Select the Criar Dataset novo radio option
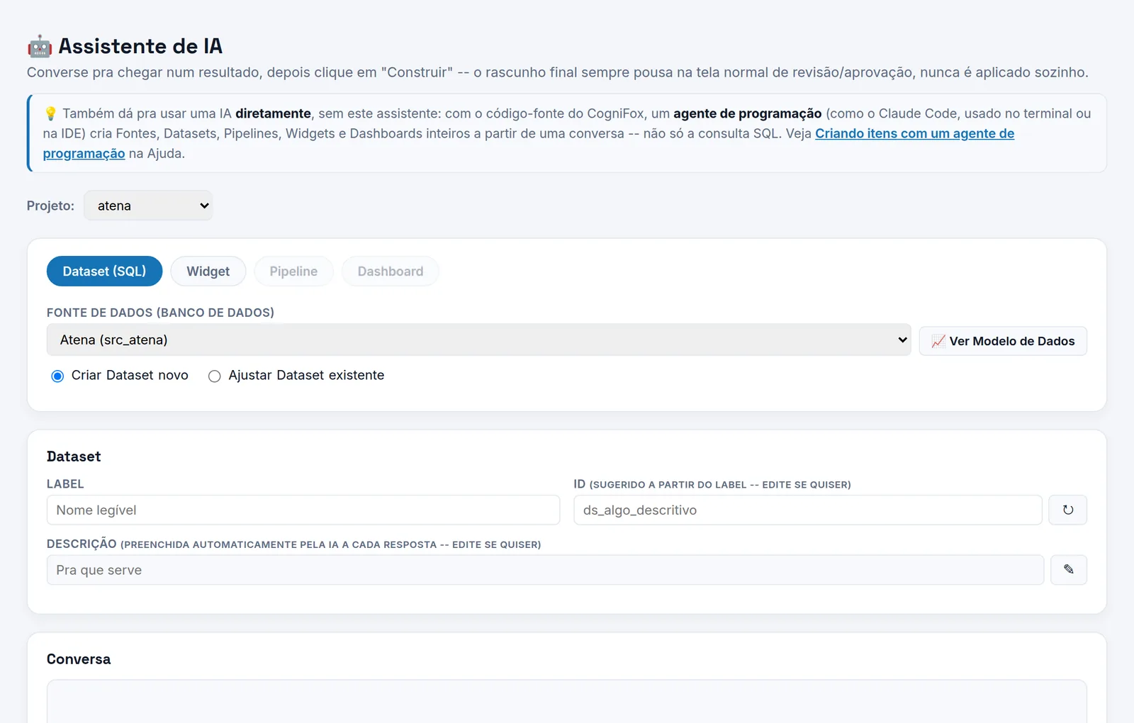Viewport: 1134px width, 723px height. click(57, 376)
